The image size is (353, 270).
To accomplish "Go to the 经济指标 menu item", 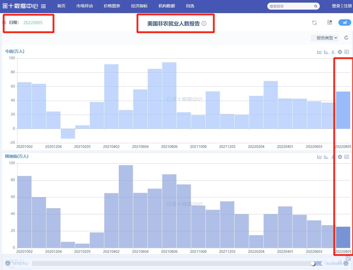I will point(139,6).
